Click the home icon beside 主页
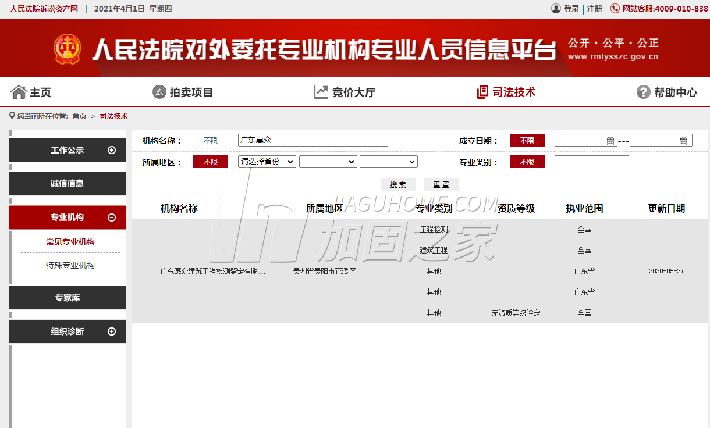This screenshot has width=710, height=428. (x=19, y=91)
